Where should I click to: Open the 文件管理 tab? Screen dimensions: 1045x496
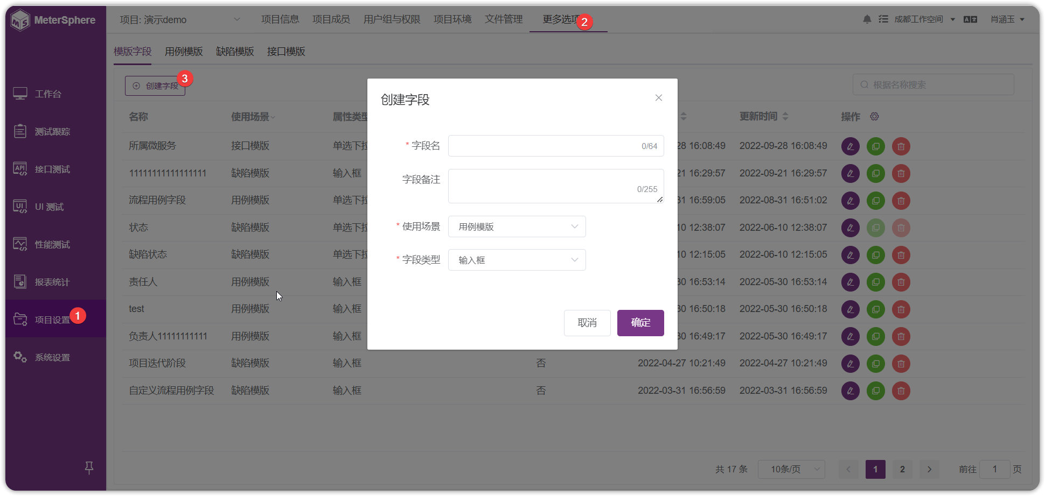point(504,19)
